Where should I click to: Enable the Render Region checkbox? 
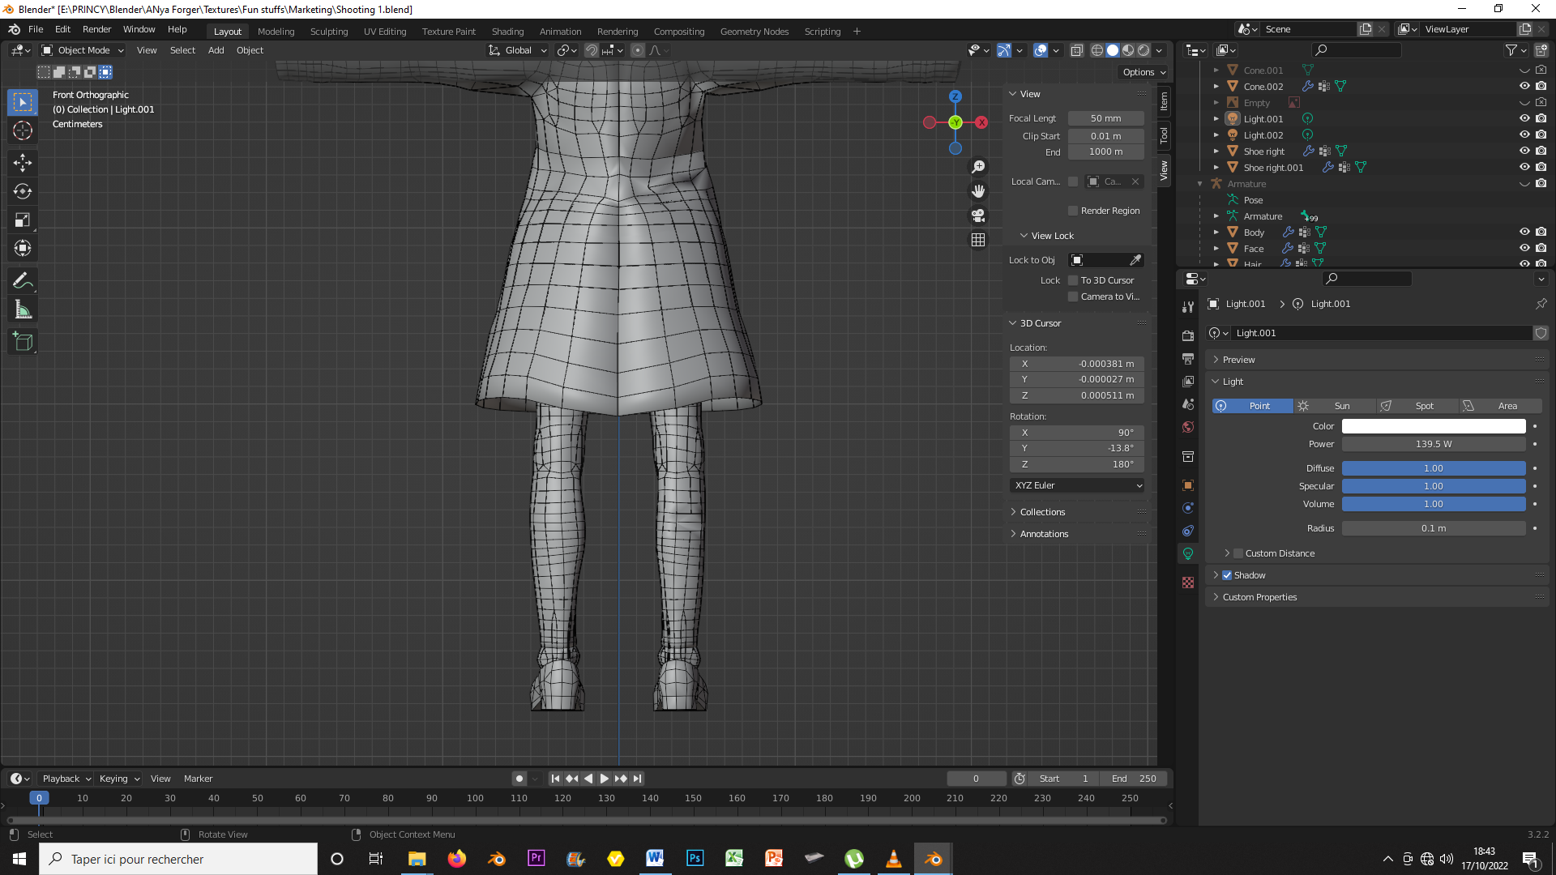[x=1073, y=211]
